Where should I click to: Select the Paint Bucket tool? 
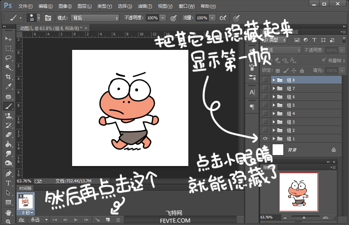tap(8, 144)
